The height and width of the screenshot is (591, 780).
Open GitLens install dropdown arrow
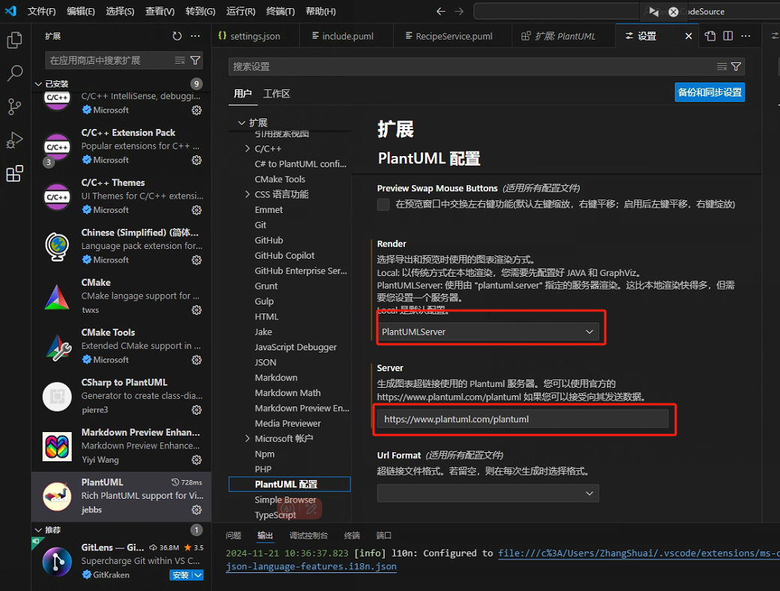(198, 575)
